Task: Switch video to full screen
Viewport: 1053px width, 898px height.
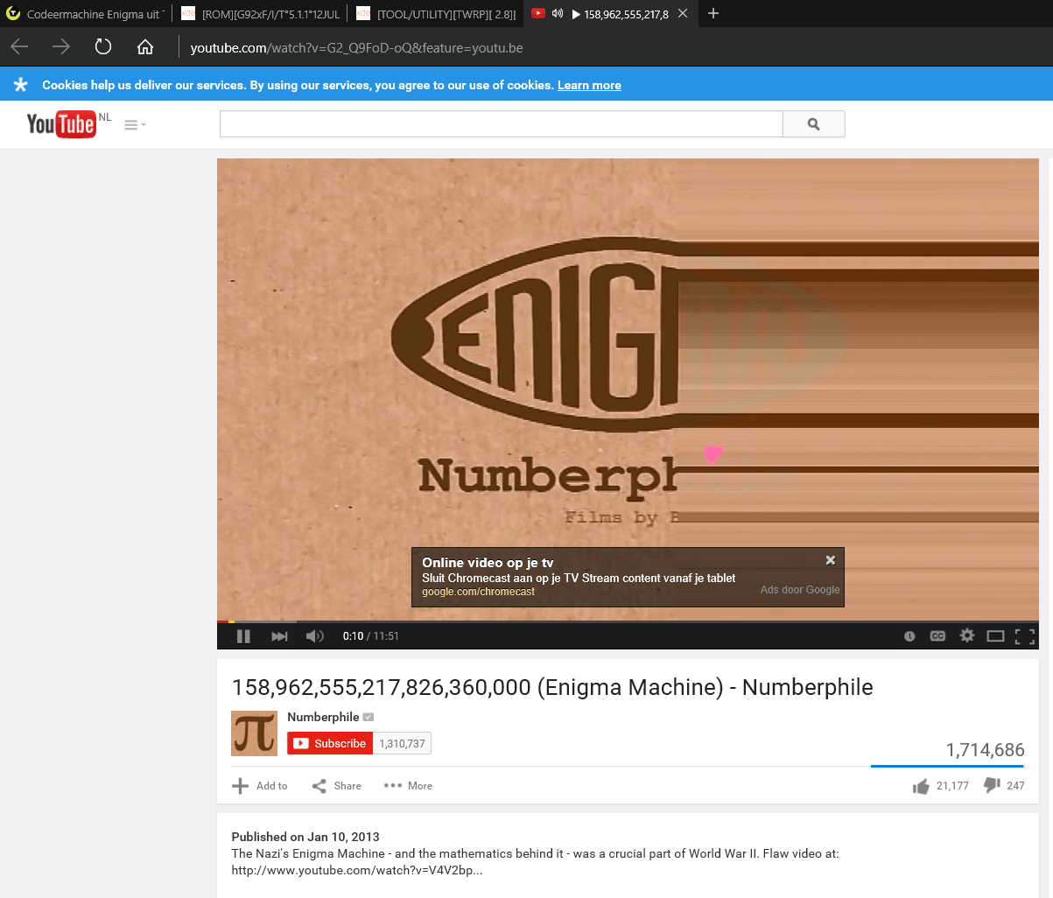Action: coord(1024,636)
